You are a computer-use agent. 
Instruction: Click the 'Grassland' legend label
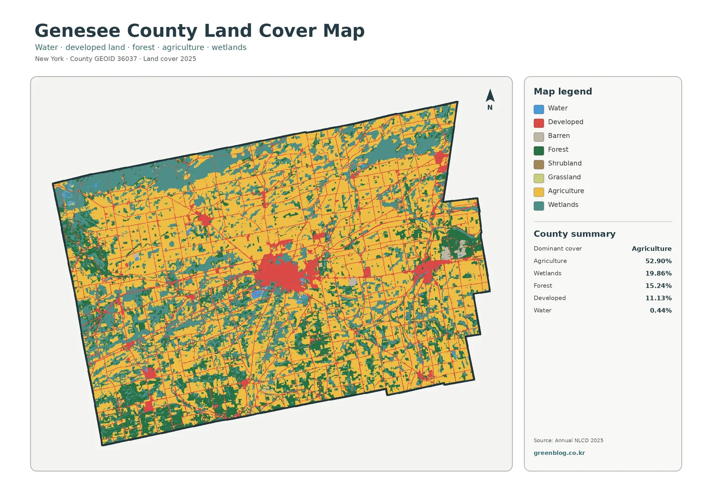[x=564, y=177]
